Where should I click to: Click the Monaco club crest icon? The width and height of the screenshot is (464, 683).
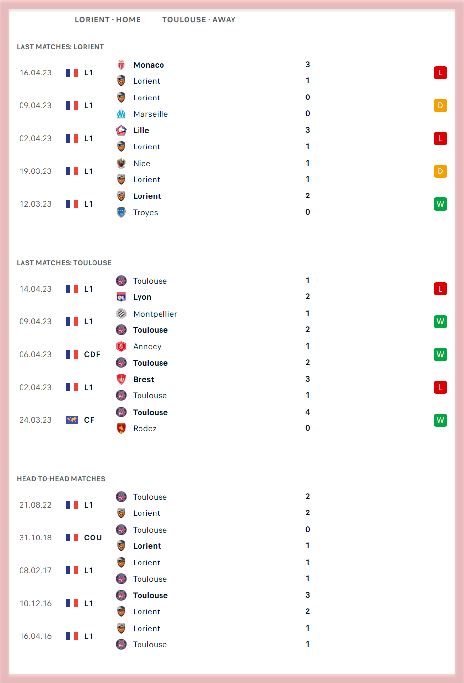click(x=121, y=65)
